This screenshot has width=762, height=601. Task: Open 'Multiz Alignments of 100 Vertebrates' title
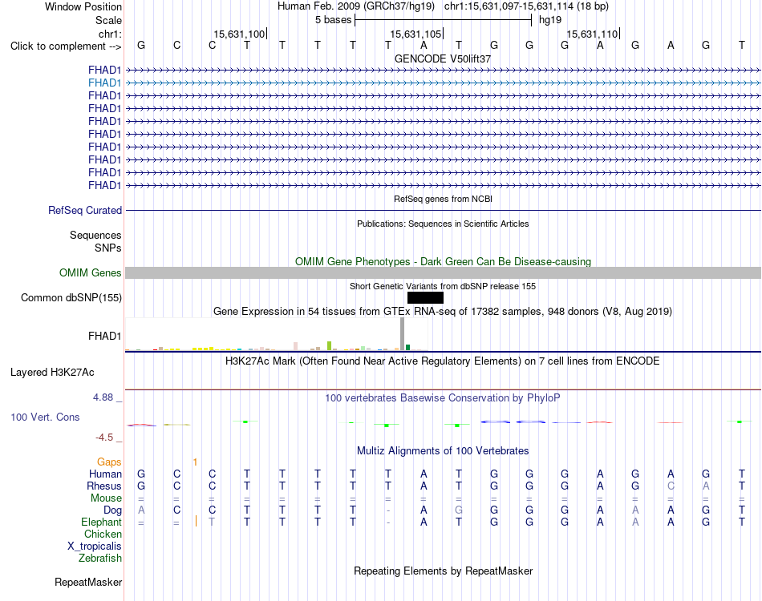pos(443,450)
